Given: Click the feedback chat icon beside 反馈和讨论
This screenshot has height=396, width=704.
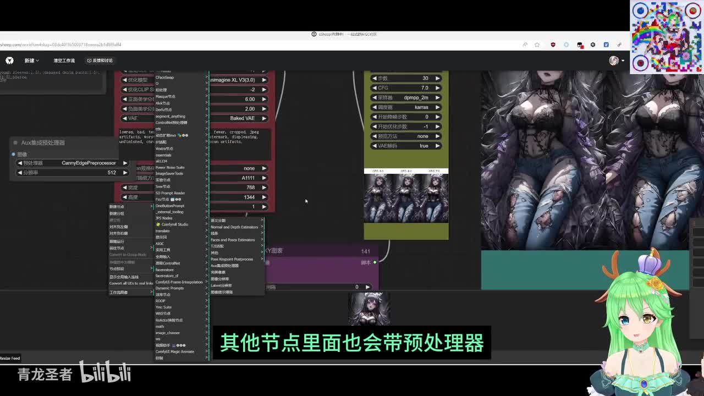Looking at the screenshot, I should (89, 61).
